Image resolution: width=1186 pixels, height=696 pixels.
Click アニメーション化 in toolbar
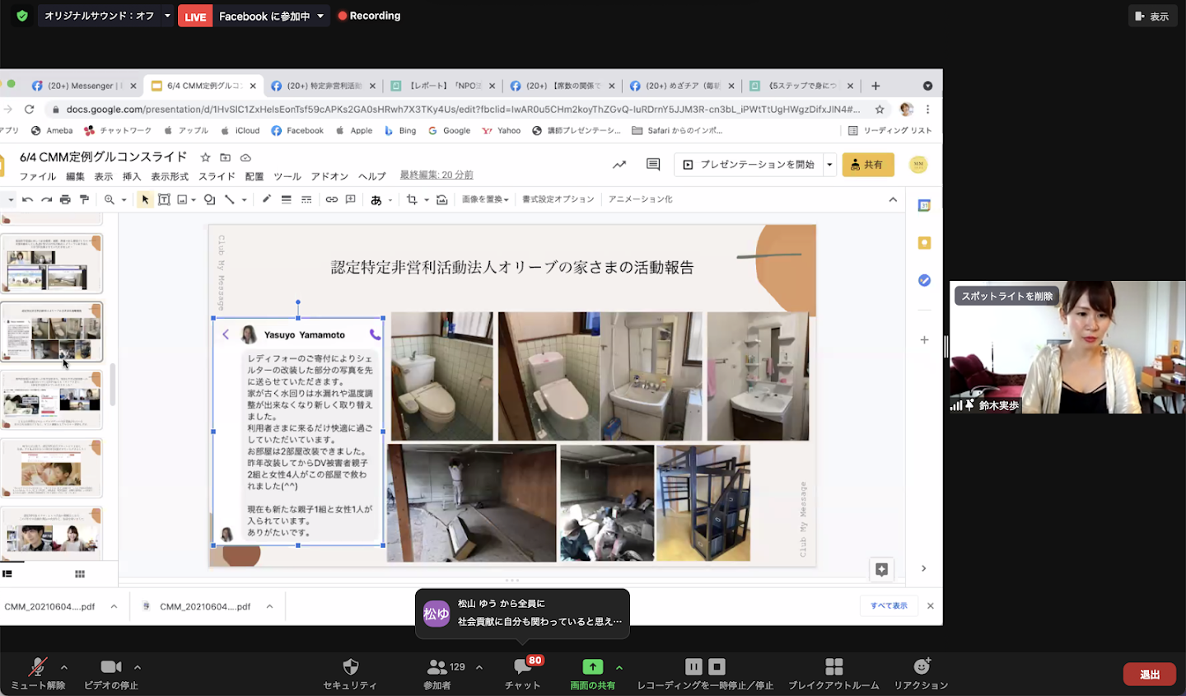click(x=640, y=199)
